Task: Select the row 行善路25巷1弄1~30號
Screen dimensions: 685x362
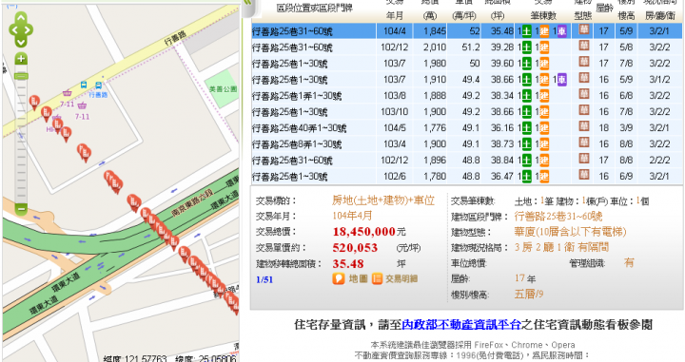Action: [466, 96]
